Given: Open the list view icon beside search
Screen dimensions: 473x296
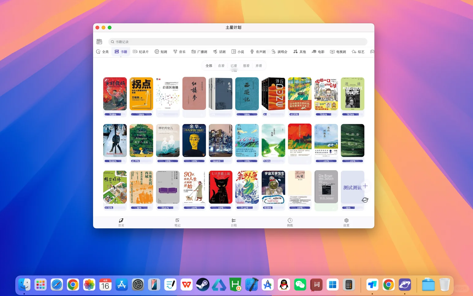Looking at the screenshot, I should [99, 42].
